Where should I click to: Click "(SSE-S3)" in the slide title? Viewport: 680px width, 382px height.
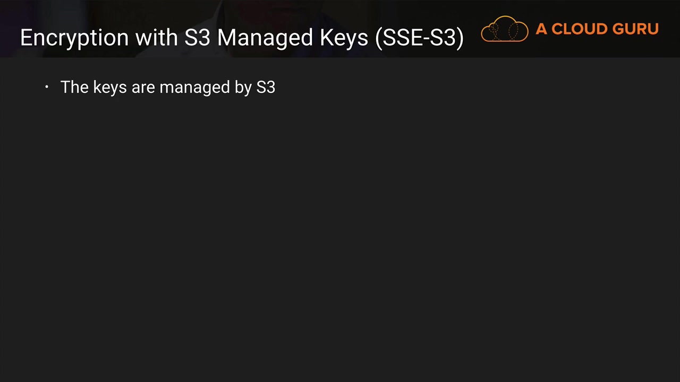(x=419, y=38)
